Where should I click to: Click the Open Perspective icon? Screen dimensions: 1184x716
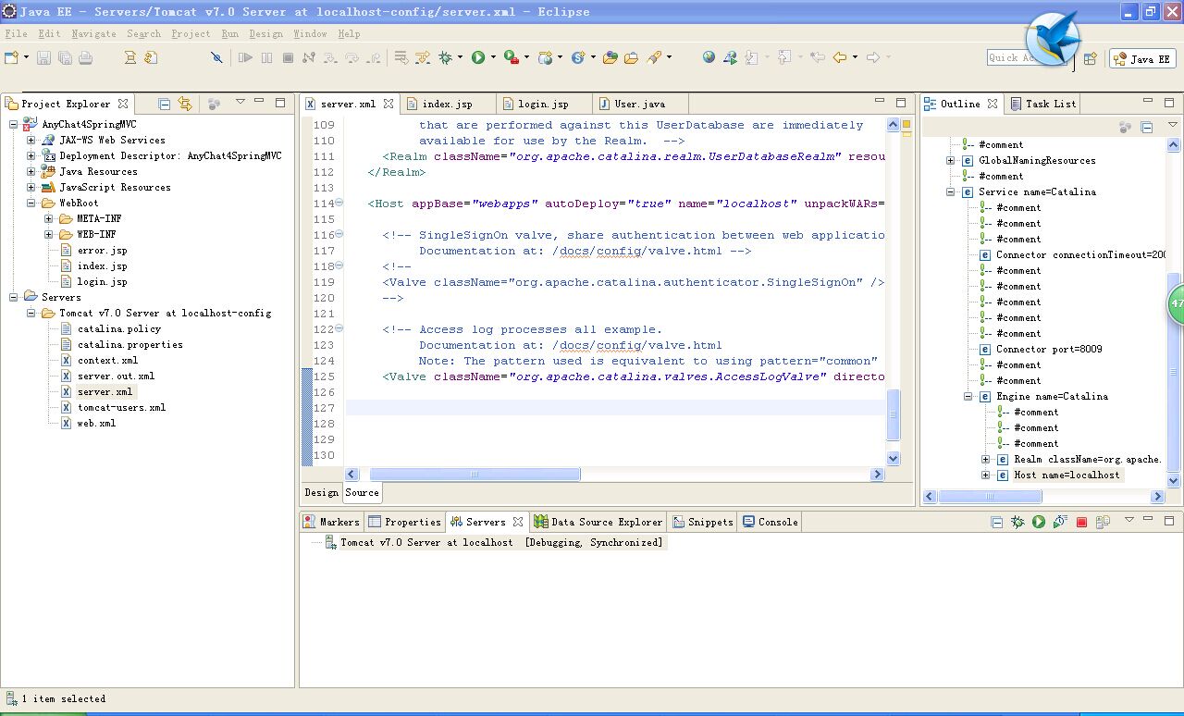(1090, 58)
